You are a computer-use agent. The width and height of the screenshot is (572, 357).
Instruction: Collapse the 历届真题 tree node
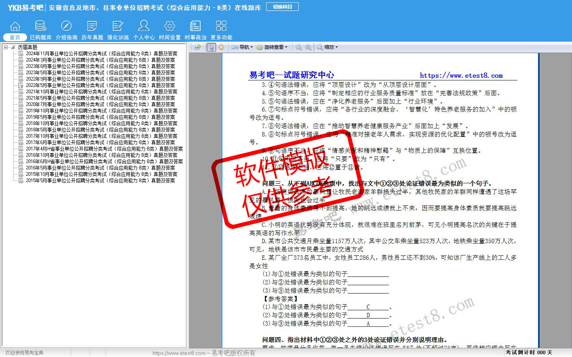[x=6, y=47]
